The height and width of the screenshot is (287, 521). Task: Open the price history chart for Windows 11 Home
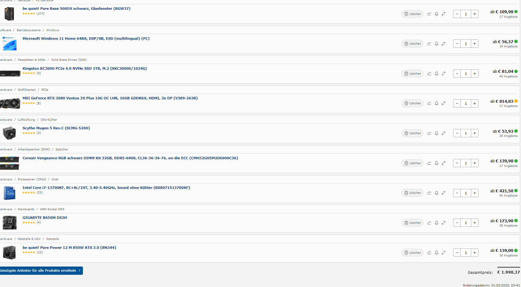click(x=429, y=43)
